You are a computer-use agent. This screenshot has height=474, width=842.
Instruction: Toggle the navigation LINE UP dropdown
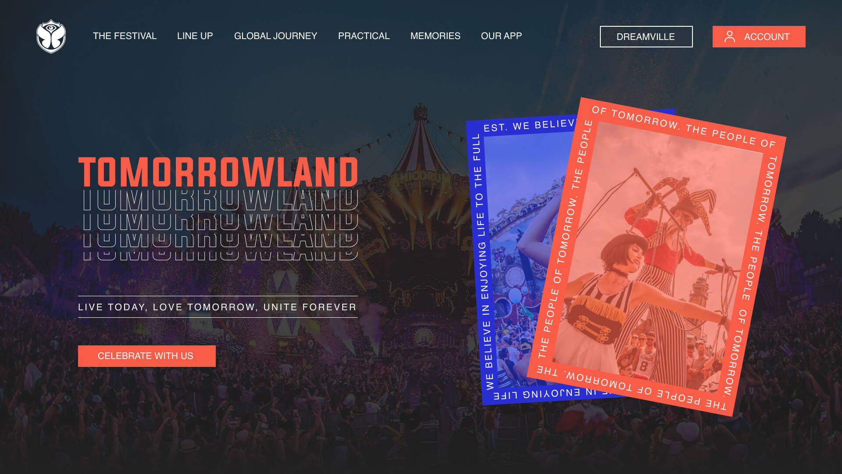[x=195, y=36]
